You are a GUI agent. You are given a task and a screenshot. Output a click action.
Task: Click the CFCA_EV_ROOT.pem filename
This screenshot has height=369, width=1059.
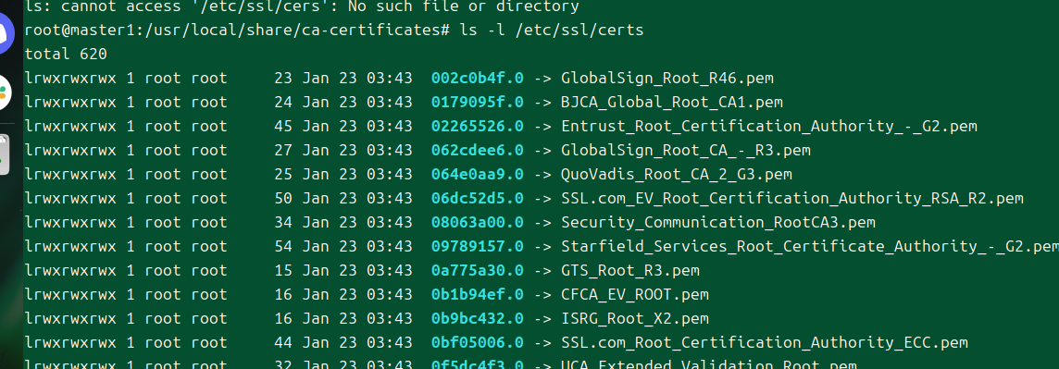click(635, 295)
